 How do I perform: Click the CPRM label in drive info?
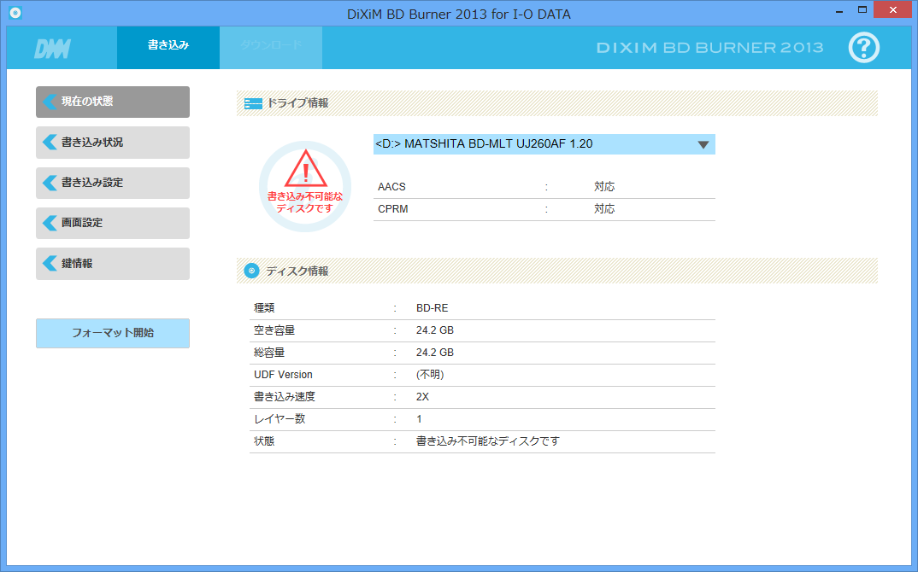393,209
